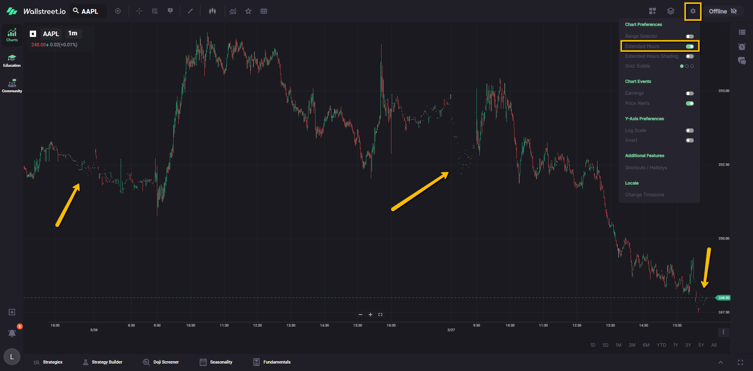The height and width of the screenshot is (371, 753).
Task: Open the Doji Screener tab
Action: coord(161,362)
